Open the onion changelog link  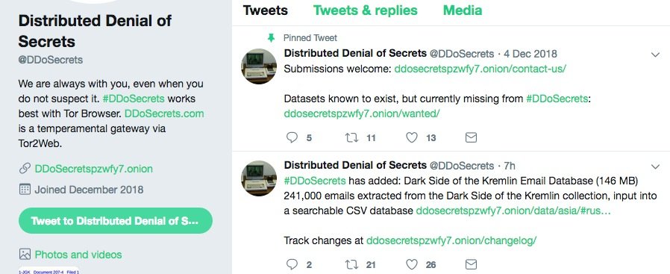[x=451, y=240]
